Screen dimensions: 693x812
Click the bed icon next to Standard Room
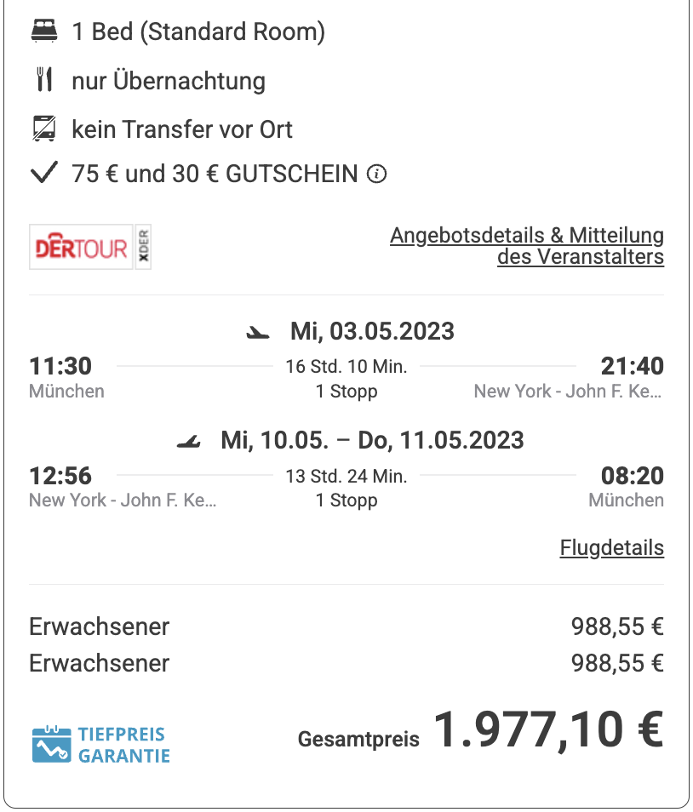44,31
